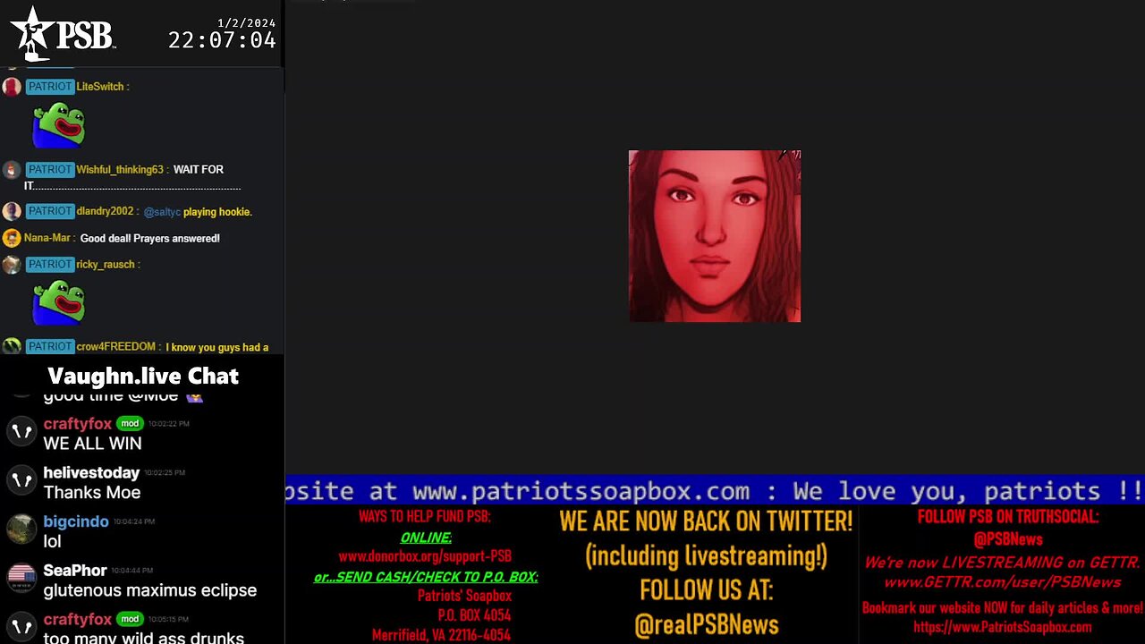Click Nana-Mar's round orange avatar
This screenshot has height=644, width=1145.
[x=12, y=238]
